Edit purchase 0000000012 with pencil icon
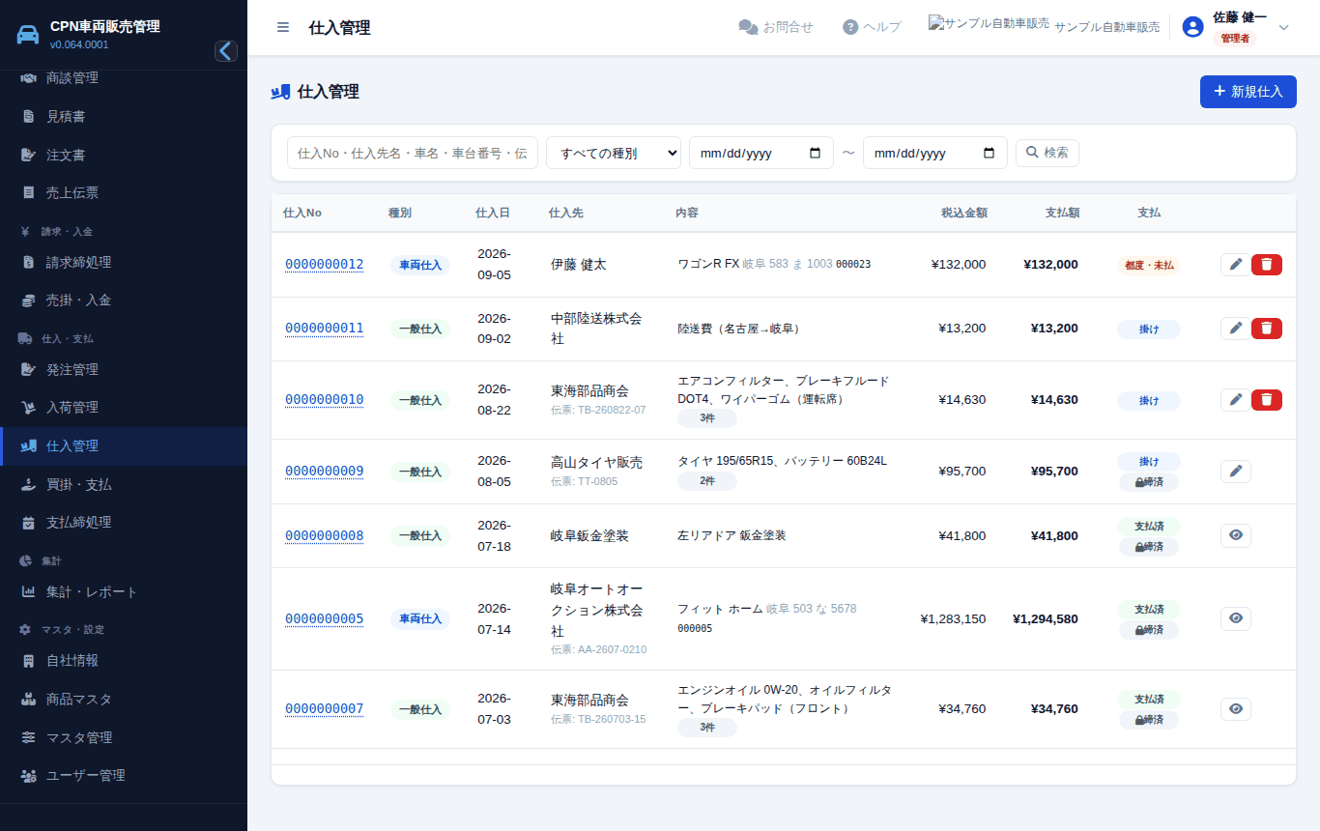 click(1235, 265)
